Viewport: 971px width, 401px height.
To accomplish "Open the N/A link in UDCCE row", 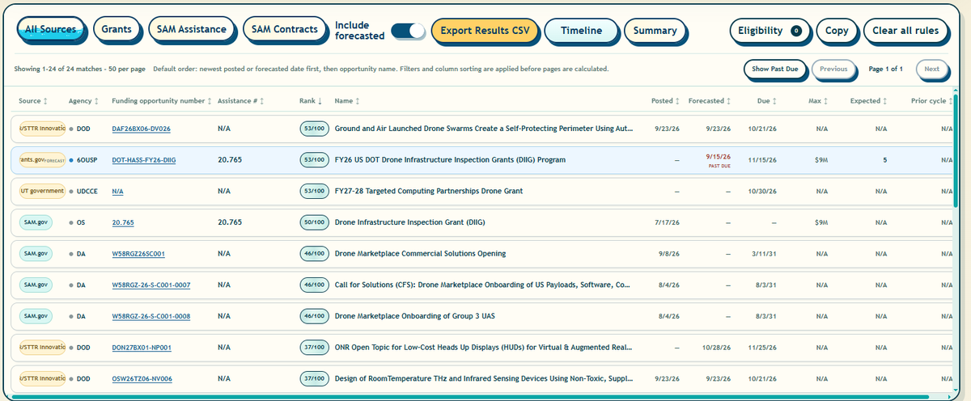I will click(117, 192).
